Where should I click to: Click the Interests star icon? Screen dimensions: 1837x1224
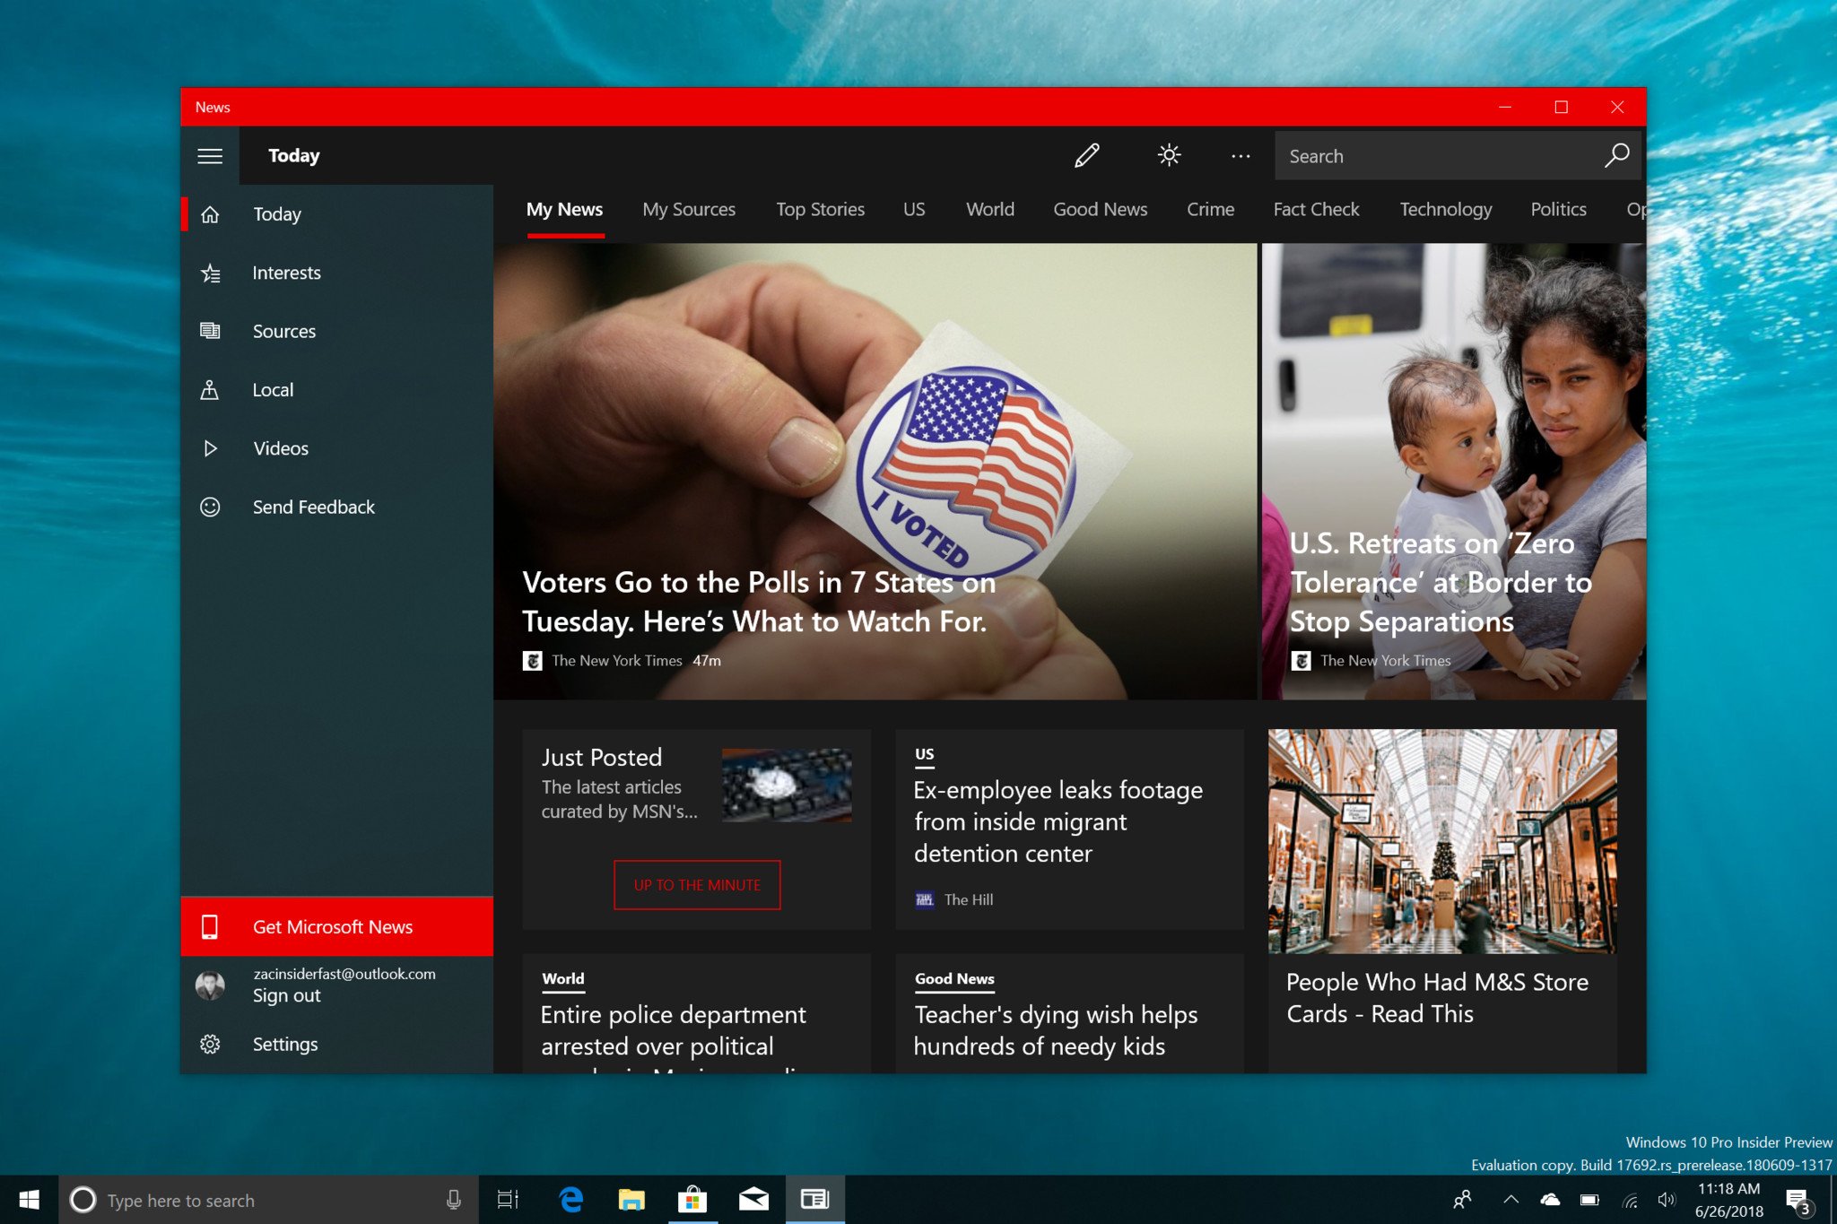(x=210, y=273)
